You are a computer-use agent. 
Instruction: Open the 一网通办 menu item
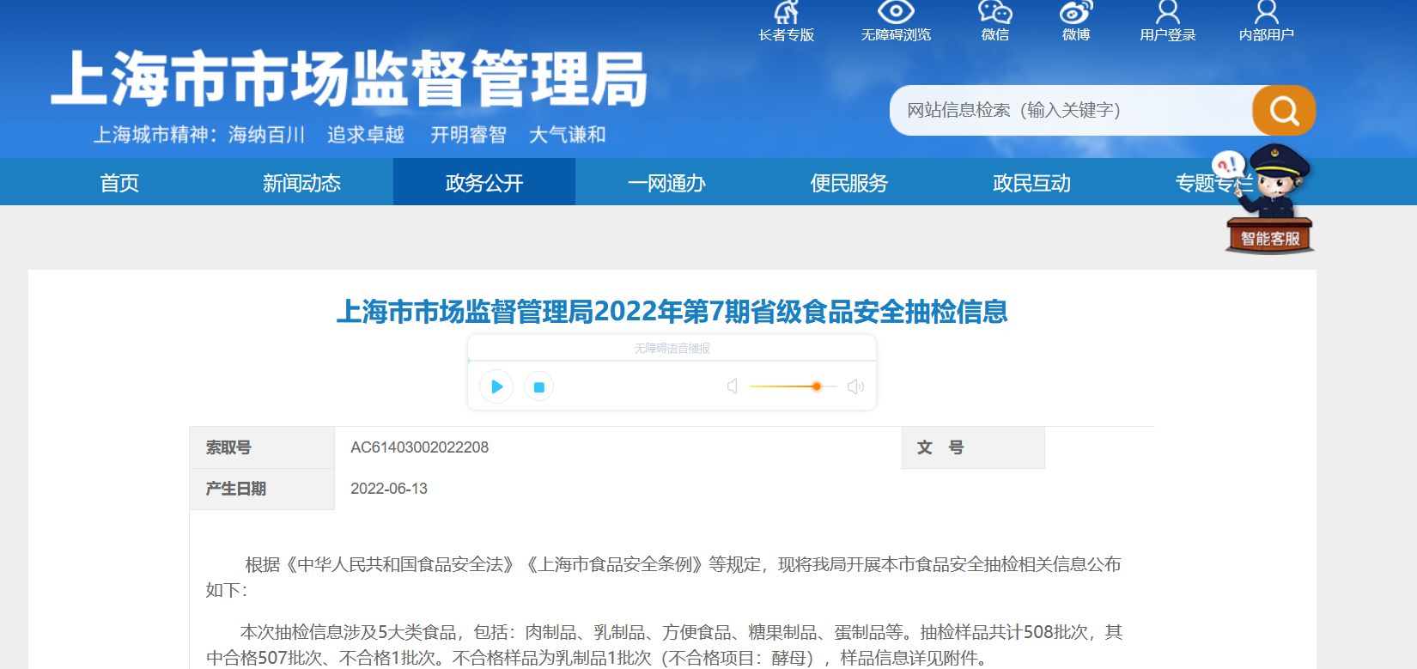666,183
